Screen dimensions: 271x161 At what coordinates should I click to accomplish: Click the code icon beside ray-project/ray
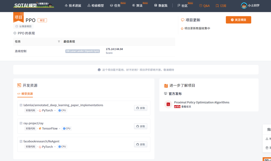[x=21, y=123]
